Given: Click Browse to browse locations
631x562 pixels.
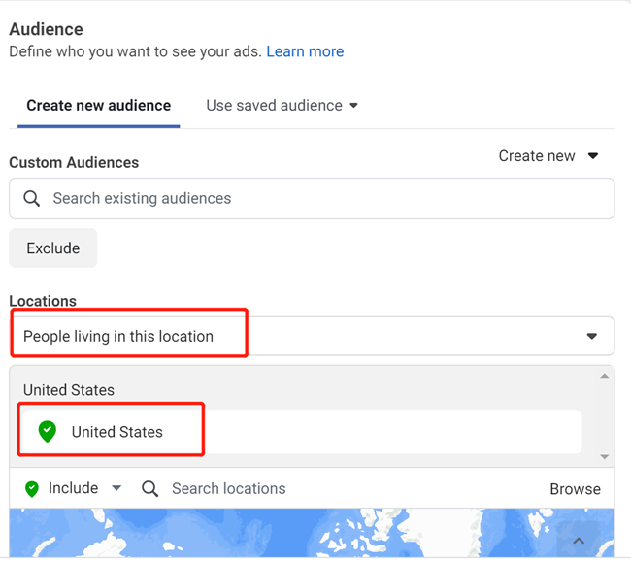Looking at the screenshot, I should (575, 489).
